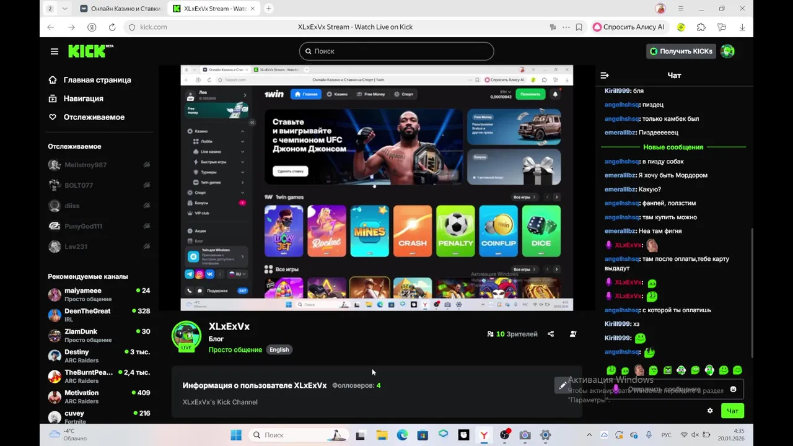This screenshot has height=446, width=793.
Task: Open Windows Settings from the taskbar
Action: (545, 435)
